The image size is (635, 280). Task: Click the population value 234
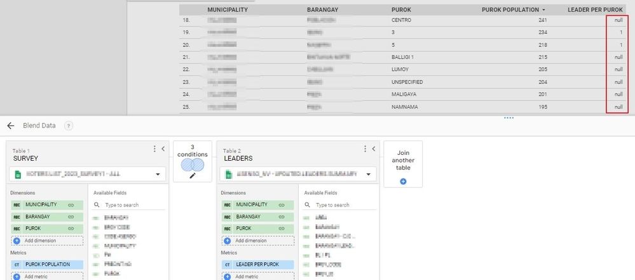point(543,32)
